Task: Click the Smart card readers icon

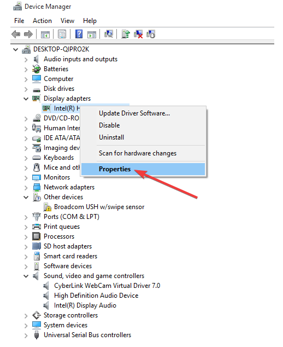Action: coord(37,256)
